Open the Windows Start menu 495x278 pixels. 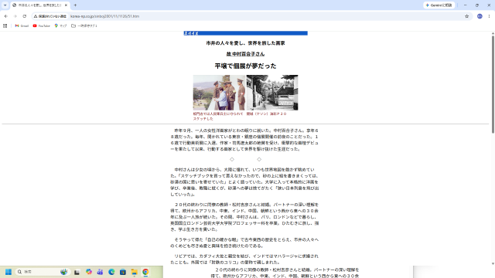click(x=9, y=272)
